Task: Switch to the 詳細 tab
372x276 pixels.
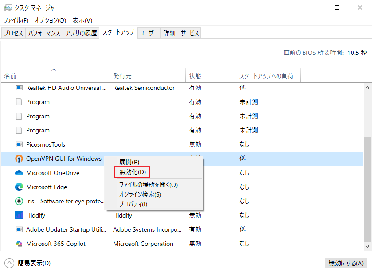Action: (x=169, y=33)
